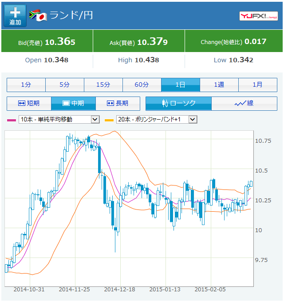Click the yellow Bollinger band color swatch

pos(109,120)
